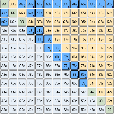114x114 pixels.
Task: Select the 54s suited connector
Action: point(92,83)
